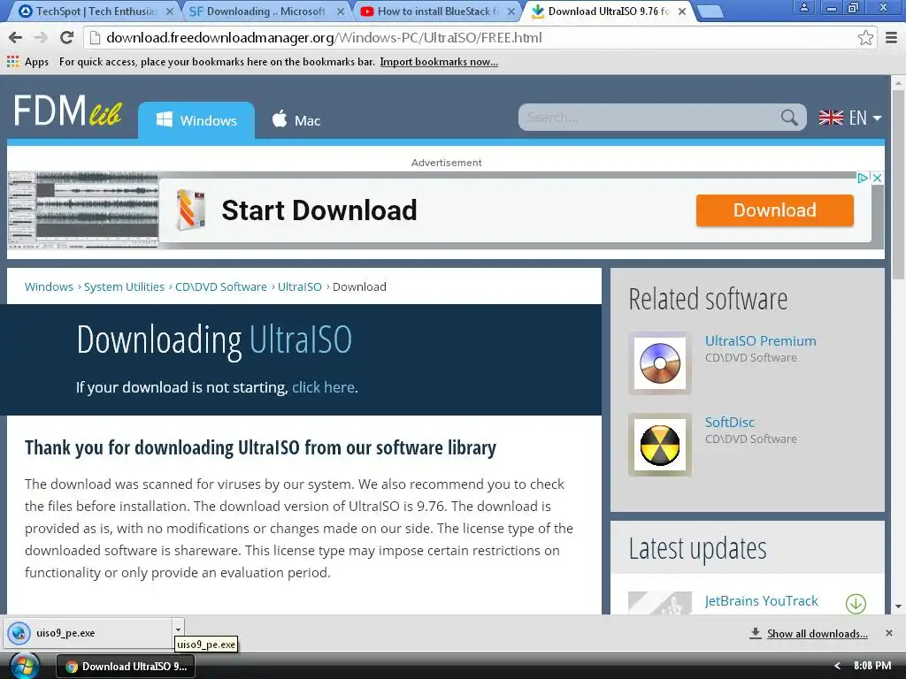Click the browser forward arrow
The image size is (906, 679).
[41, 37]
